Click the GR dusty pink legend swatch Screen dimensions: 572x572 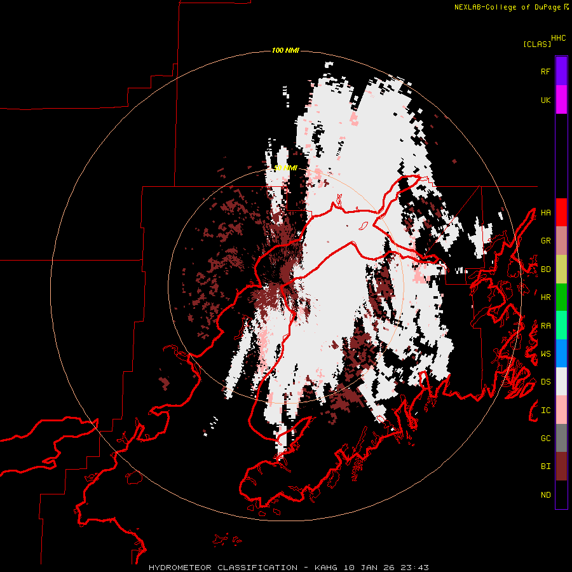561,241
